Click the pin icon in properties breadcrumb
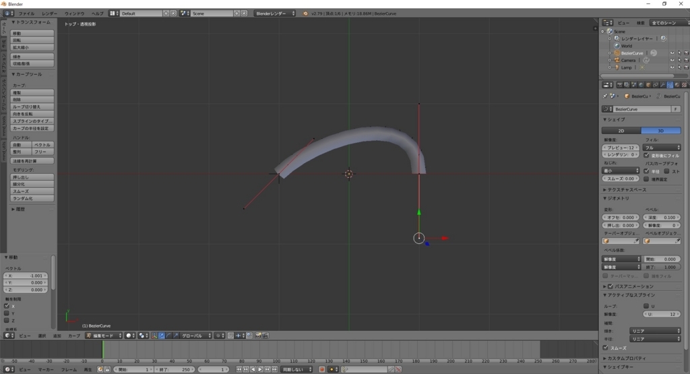 click(605, 96)
